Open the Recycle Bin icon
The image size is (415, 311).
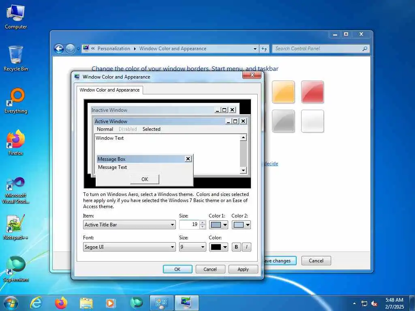coord(16,58)
